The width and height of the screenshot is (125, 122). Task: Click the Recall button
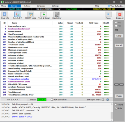[x=119, y=45]
